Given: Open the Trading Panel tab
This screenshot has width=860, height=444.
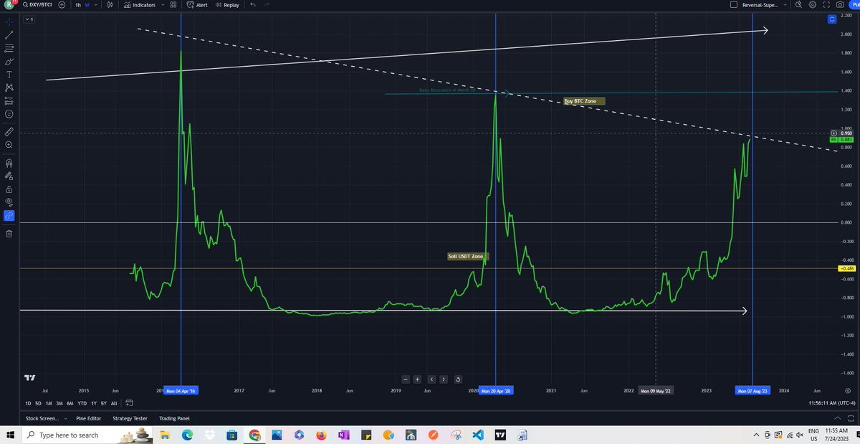Looking at the screenshot, I should coord(174,417).
